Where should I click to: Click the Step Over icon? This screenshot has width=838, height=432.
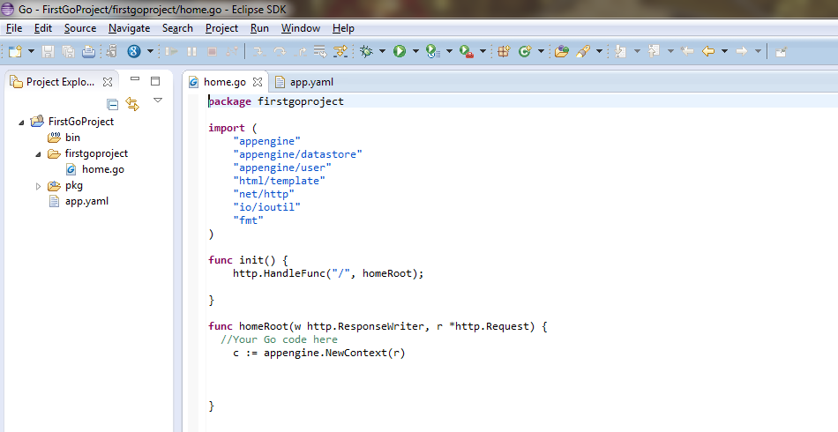[x=280, y=51]
